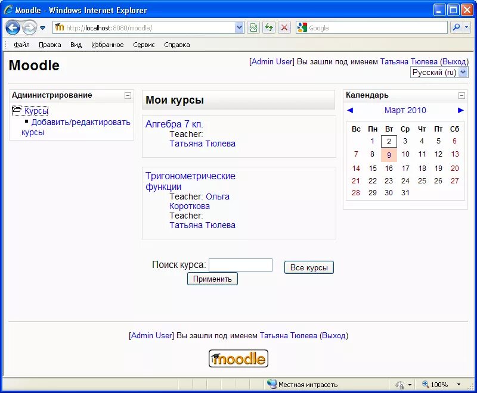Click the Moodle logo at page bottom
The image size is (477, 393).
pyautogui.click(x=238, y=358)
